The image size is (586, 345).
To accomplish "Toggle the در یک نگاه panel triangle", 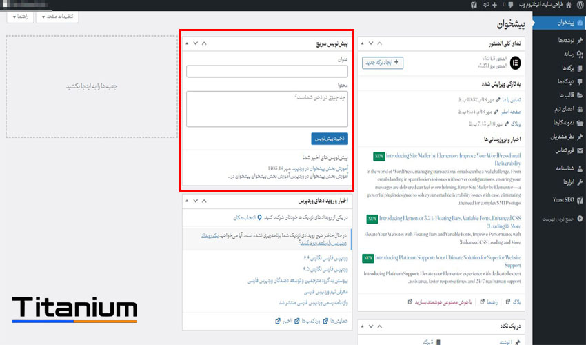I will [x=362, y=326].
